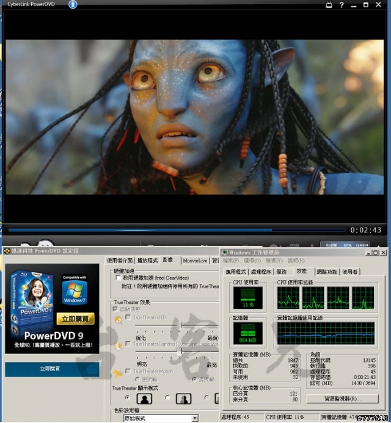Click the TrueTheater Motion runner icon

(117, 373)
